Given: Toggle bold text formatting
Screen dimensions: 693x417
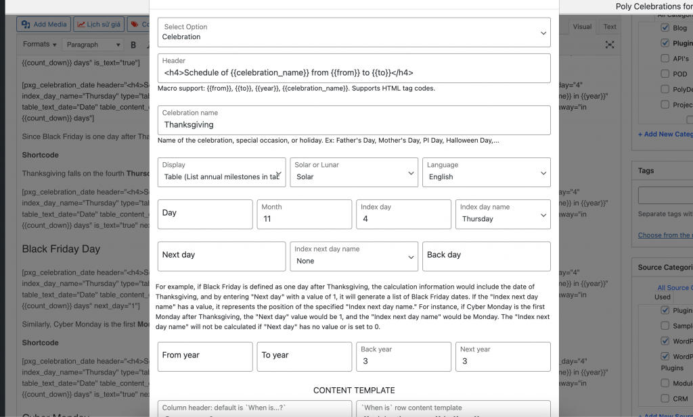Looking at the screenshot, I should [133, 44].
